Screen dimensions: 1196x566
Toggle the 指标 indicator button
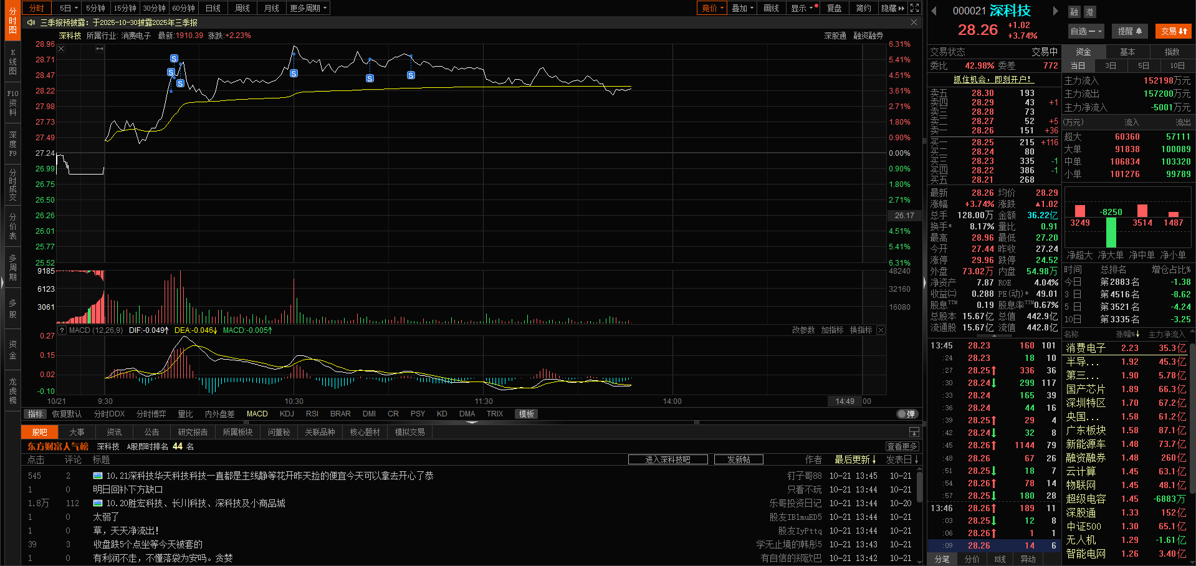(x=35, y=414)
